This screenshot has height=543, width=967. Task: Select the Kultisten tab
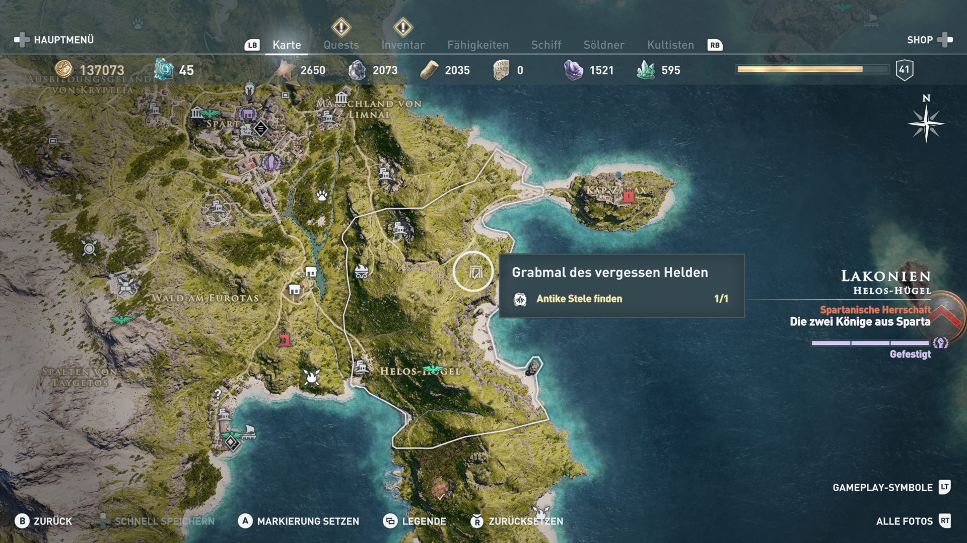pos(670,45)
